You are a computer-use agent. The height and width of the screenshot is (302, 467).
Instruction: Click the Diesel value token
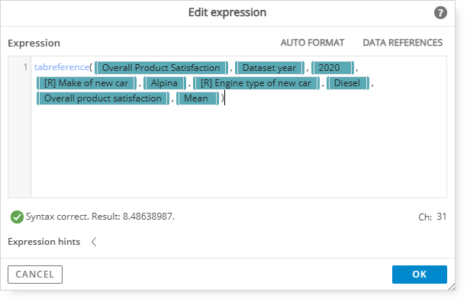pyautogui.click(x=347, y=83)
